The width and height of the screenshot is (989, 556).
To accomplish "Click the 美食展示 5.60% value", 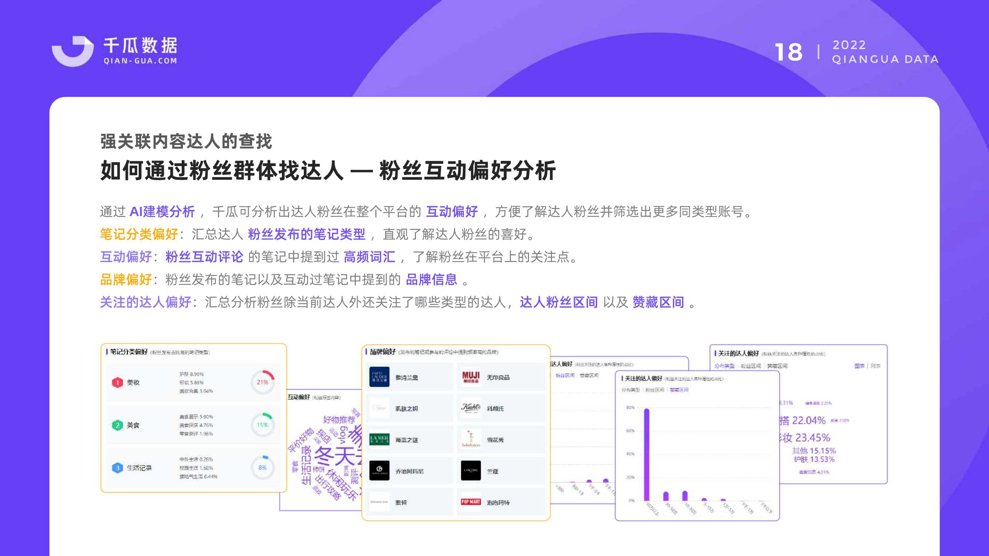I will [196, 417].
